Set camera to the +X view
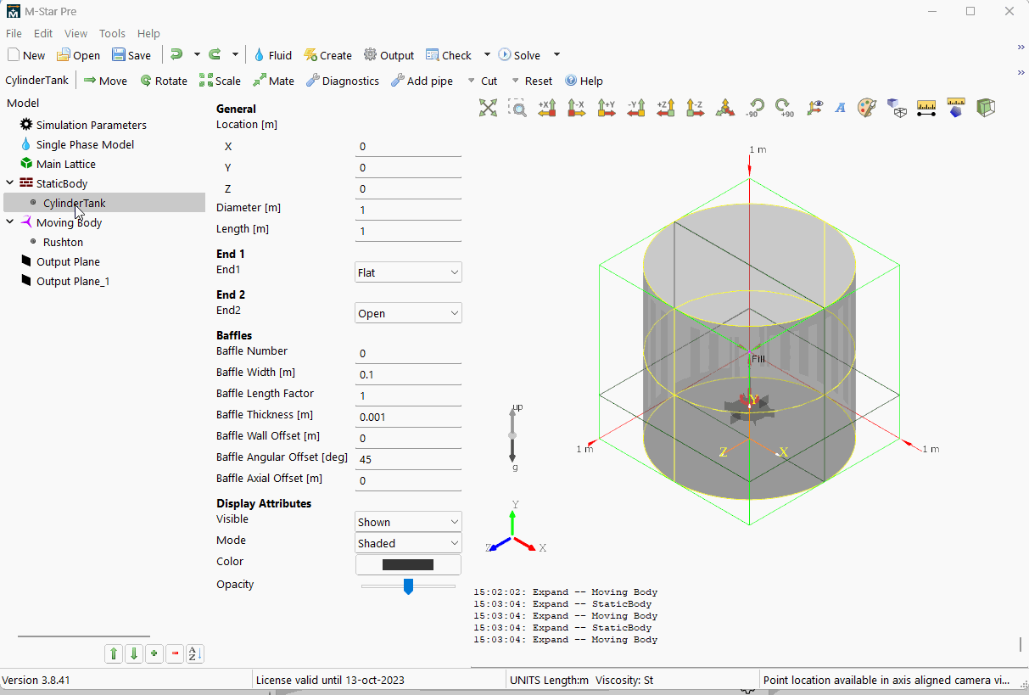 pos(547,108)
